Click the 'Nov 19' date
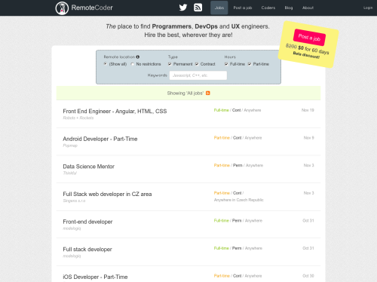Image resolution: width=377 pixels, height=282 pixels. 308,110
